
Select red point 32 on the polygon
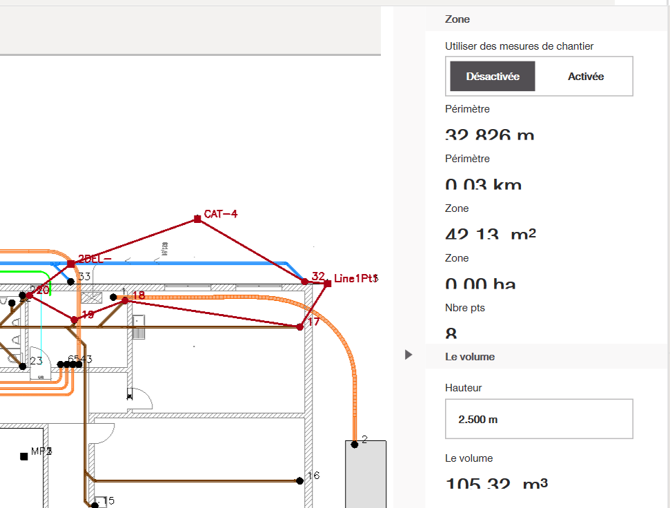[305, 282]
